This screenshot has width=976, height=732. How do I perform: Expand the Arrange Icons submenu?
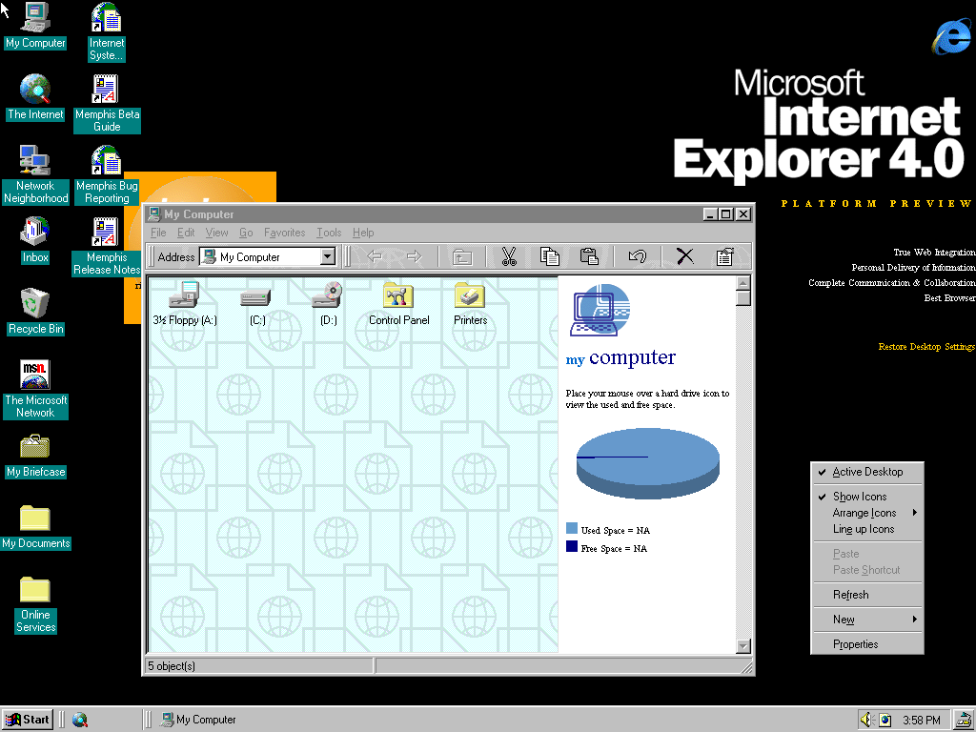click(x=865, y=513)
